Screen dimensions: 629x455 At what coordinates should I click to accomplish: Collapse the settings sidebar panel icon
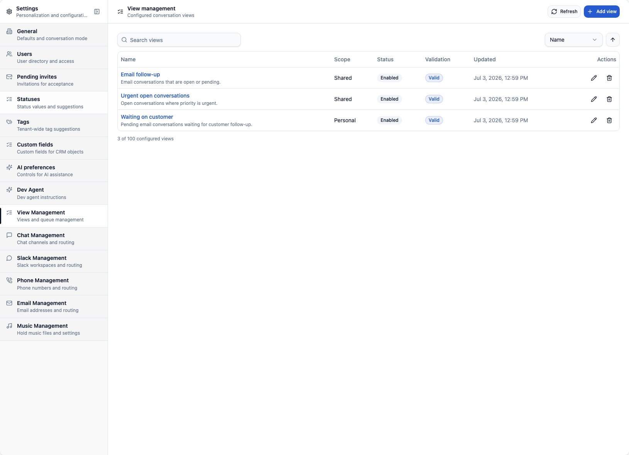(x=97, y=12)
